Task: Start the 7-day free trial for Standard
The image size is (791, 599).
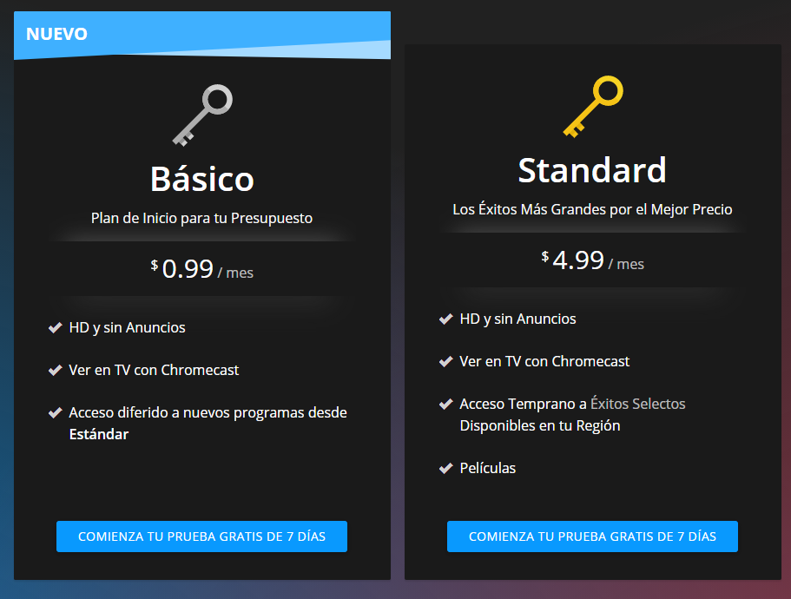Action: pyautogui.click(x=592, y=536)
